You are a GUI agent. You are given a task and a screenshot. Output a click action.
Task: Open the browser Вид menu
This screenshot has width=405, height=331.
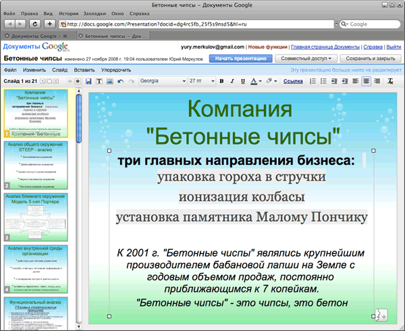(x=48, y=14)
